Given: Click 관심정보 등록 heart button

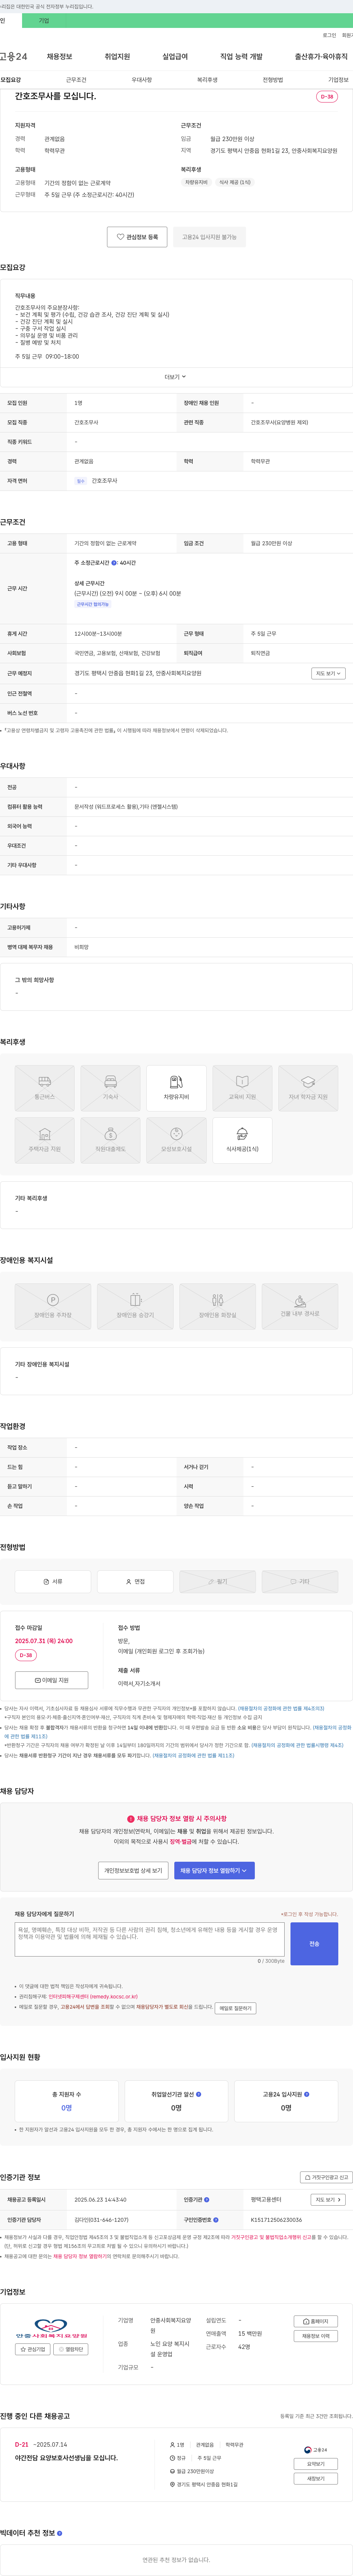Looking at the screenshot, I should point(137,237).
